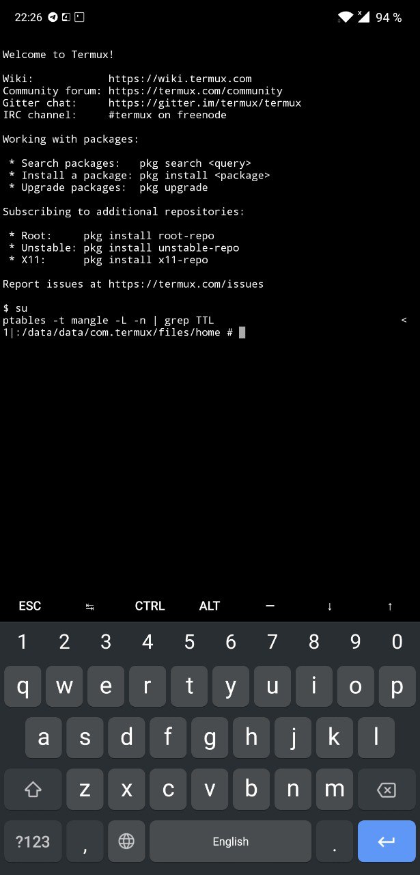Image resolution: width=420 pixels, height=875 pixels.
Task: Tap the blue return key
Action: coord(387,842)
